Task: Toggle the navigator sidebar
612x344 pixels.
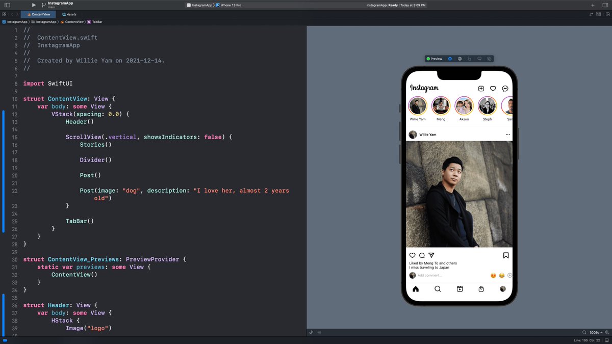Action: click(x=7, y=5)
